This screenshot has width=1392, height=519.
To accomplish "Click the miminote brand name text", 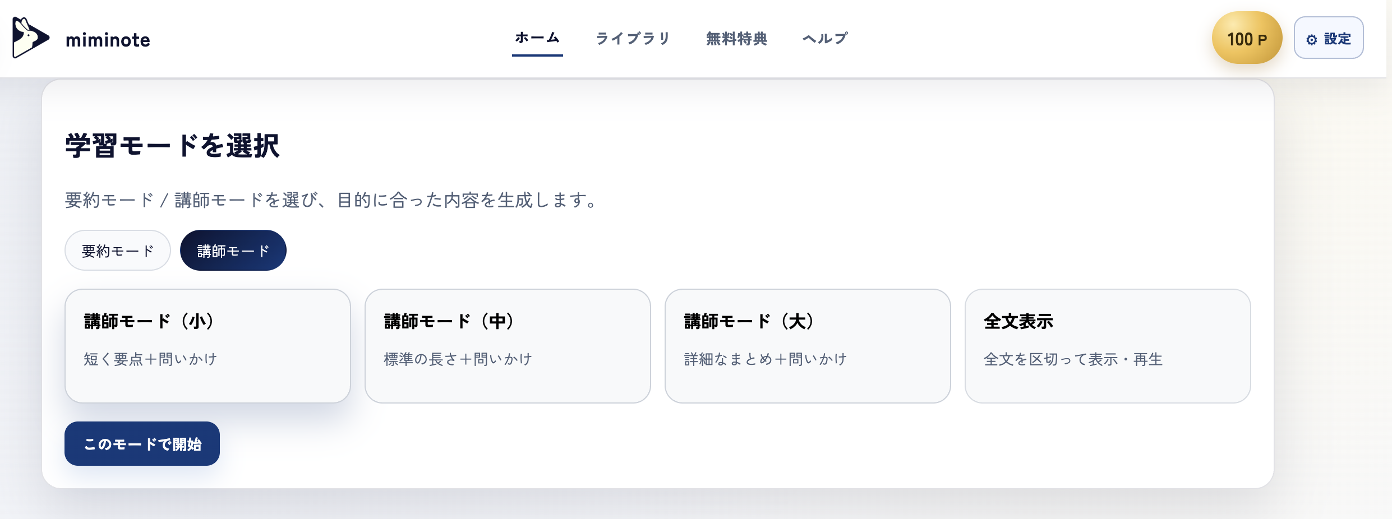I will click(x=108, y=39).
